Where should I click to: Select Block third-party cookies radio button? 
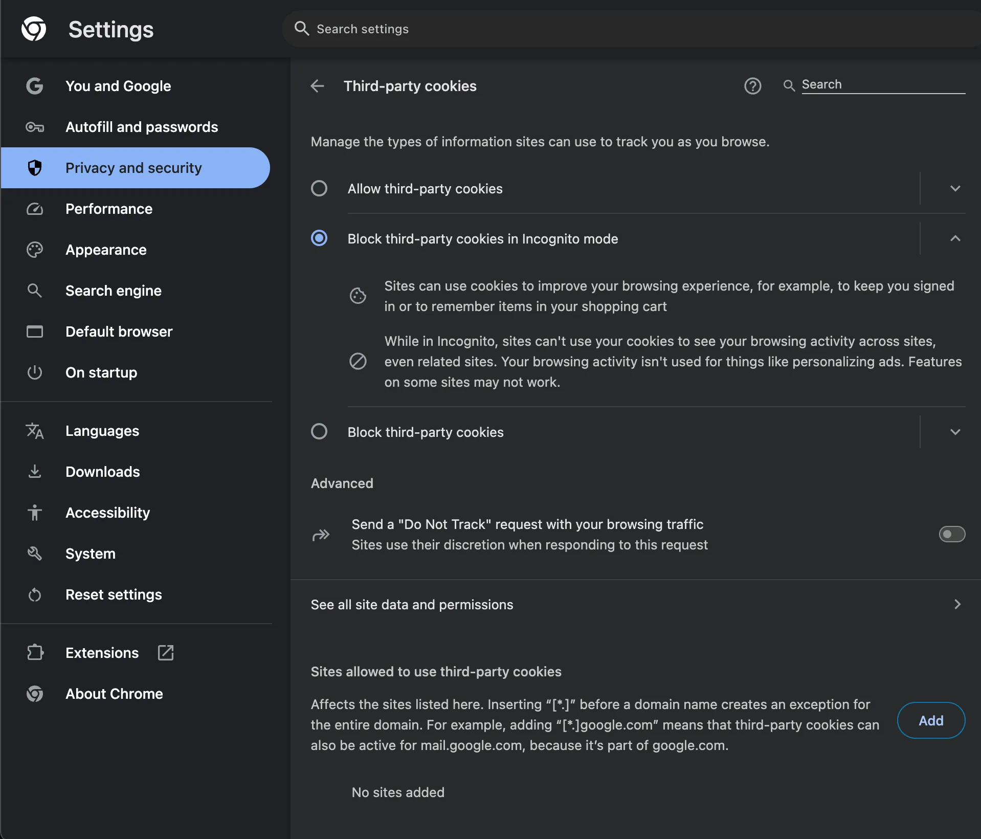(x=319, y=432)
